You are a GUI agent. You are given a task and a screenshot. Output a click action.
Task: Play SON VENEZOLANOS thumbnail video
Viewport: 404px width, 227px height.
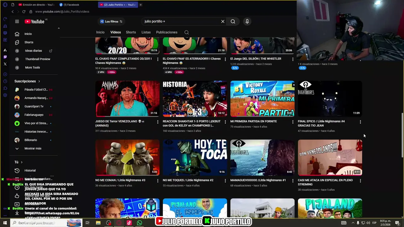[330, 158]
